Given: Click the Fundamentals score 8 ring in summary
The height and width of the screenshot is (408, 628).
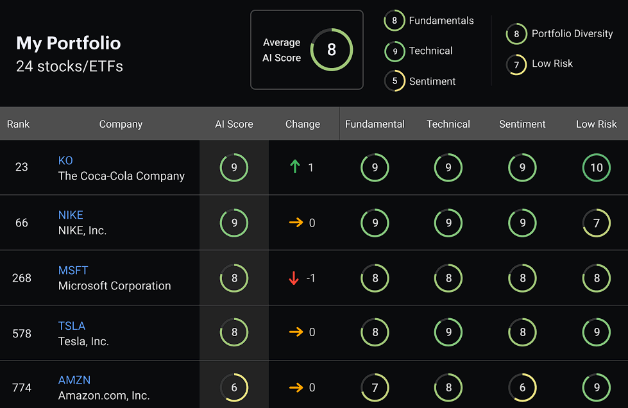Looking at the screenshot, I should [x=395, y=21].
